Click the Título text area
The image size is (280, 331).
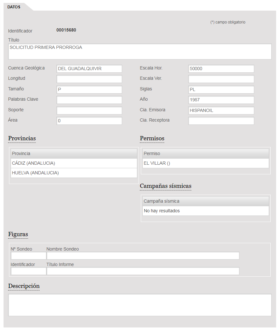point(140,51)
